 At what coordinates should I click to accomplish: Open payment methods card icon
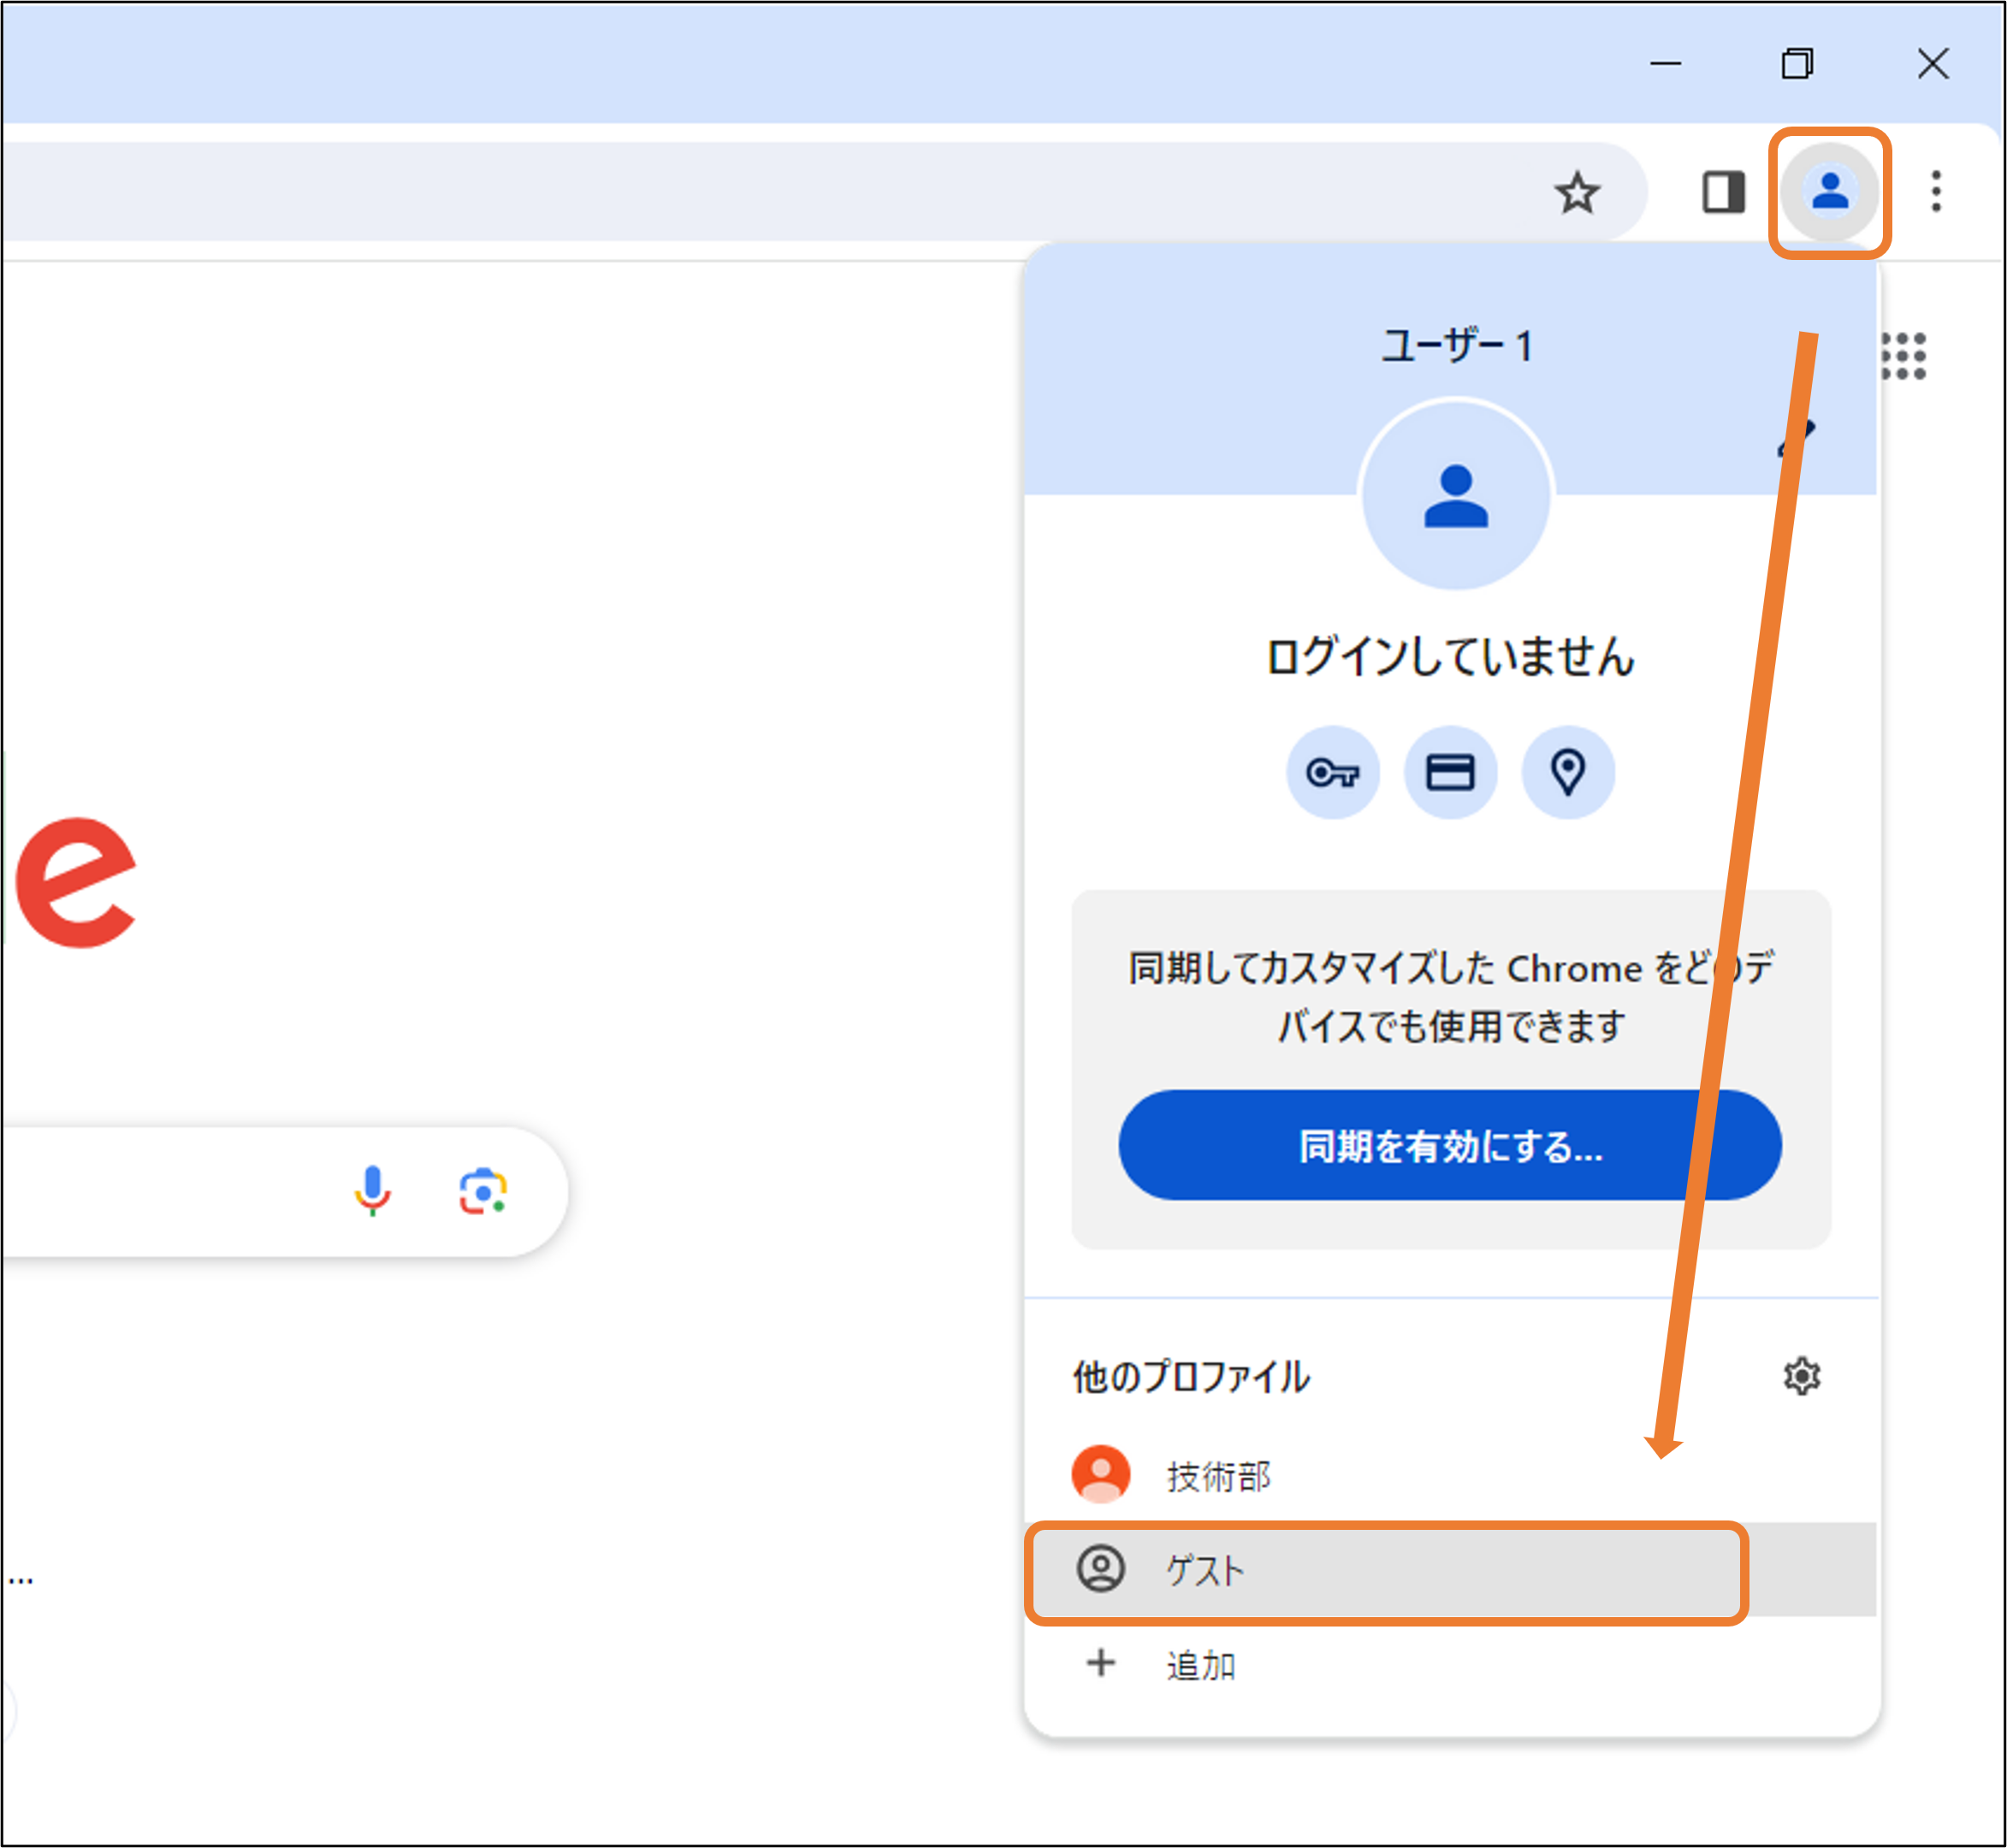(x=1450, y=772)
